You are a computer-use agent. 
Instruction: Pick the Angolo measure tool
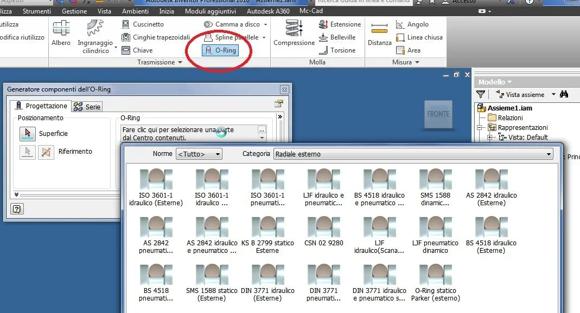(x=412, y=24)
